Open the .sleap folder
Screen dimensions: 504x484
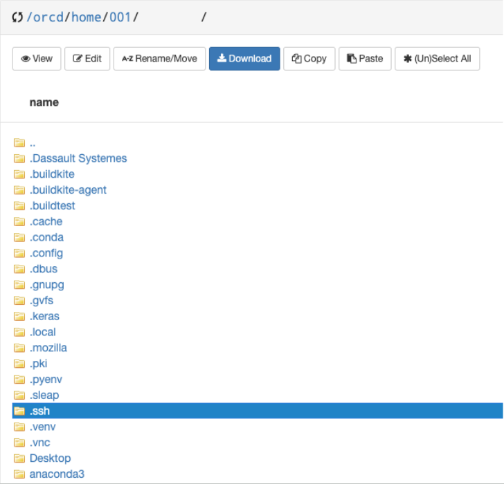pos(44,395)
